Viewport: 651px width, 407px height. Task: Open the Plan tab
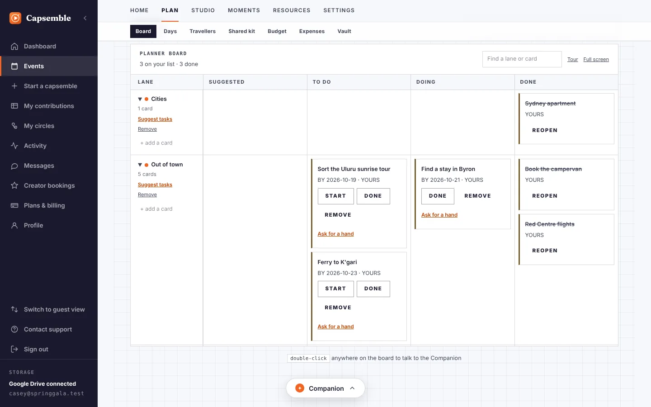(170, 10)
